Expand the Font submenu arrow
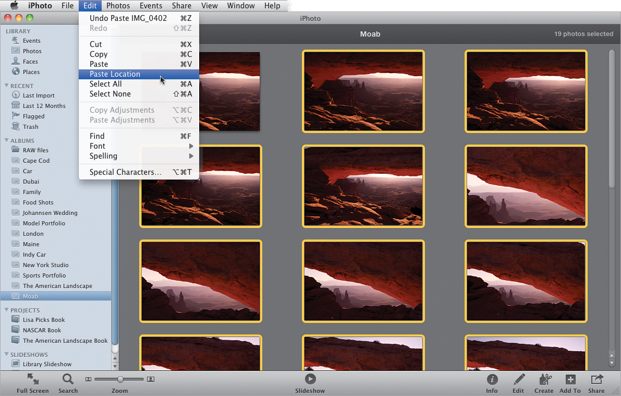Image resolution: width=621 pixels, height=396 pixels. [x=191, y=146]
